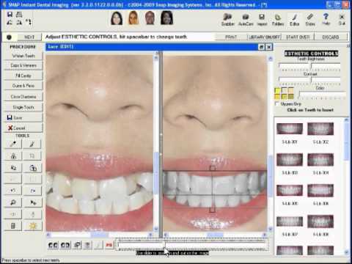
Task: Click the copy layers tool icon
Action: pyautogui.click(x=13, y=168)
